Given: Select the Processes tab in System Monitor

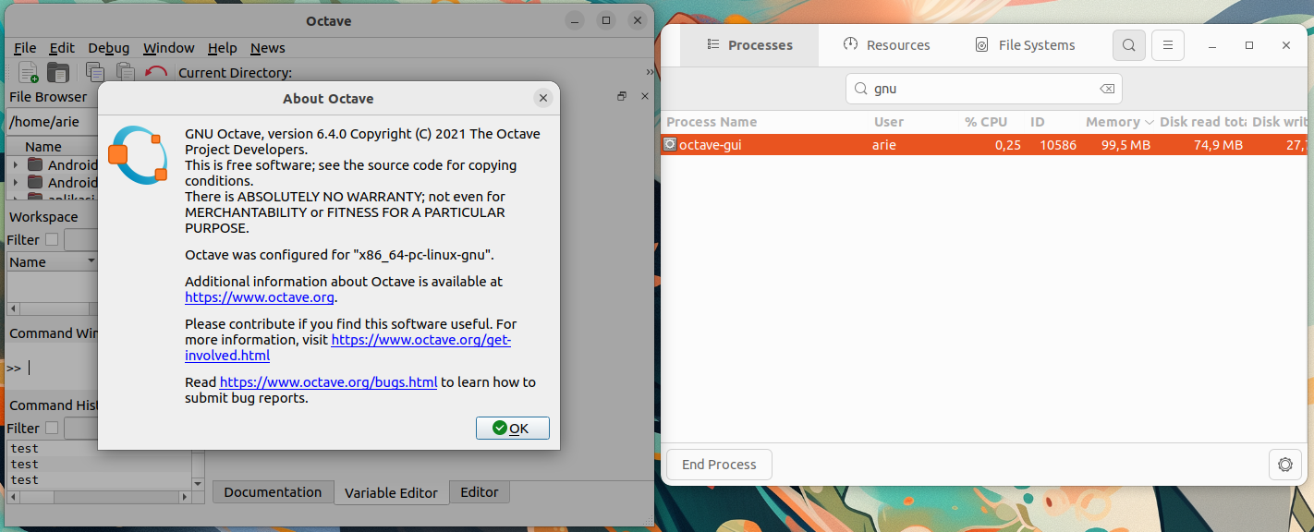Looking at the screenshot, I should [749, 45].
